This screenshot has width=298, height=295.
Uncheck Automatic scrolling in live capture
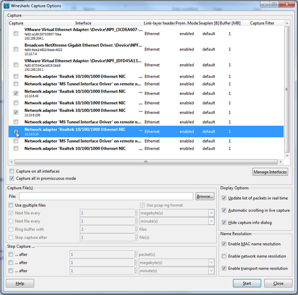click(224, 210)
